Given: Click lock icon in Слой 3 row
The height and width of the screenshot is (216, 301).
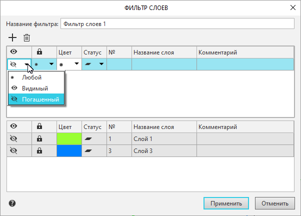Looking at the screenshot, I should 39,150.
